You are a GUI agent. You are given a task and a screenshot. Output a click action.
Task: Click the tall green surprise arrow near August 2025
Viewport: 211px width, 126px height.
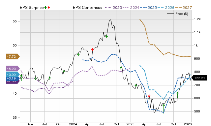(x=164, y=109)
